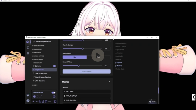Click the duplicate asset icon
The width and height of the screenshot is (196, 110).
point(40,101)
